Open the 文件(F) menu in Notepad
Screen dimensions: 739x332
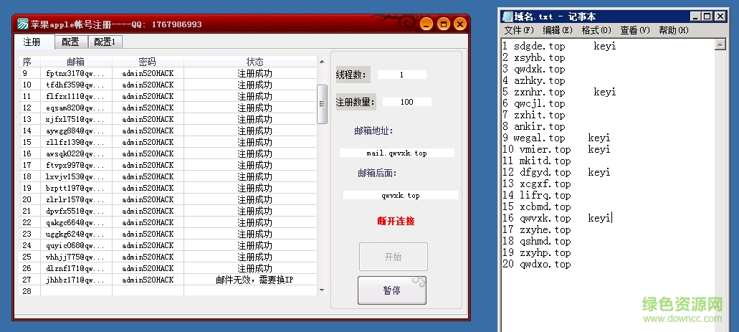click(x=519, y=30)
